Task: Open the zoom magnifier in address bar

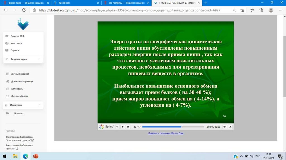Action: coord(234,10)
